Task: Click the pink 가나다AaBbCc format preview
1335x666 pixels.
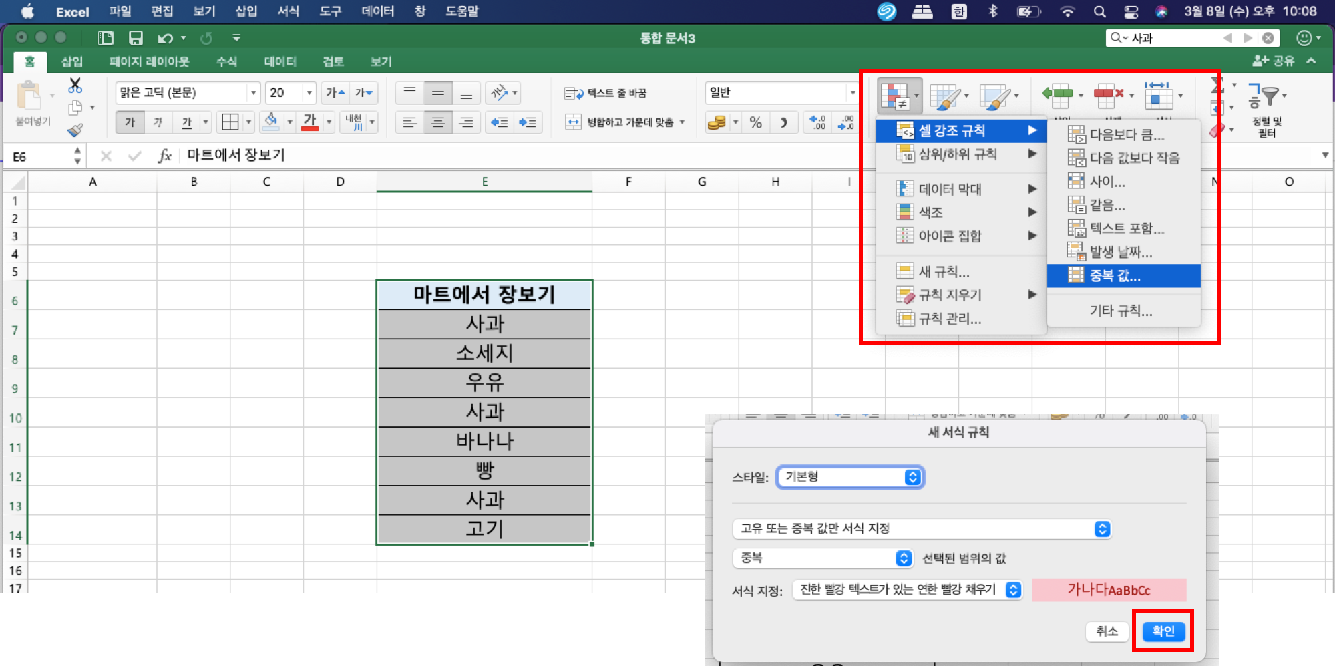Action: click(x=1109, y=590)
